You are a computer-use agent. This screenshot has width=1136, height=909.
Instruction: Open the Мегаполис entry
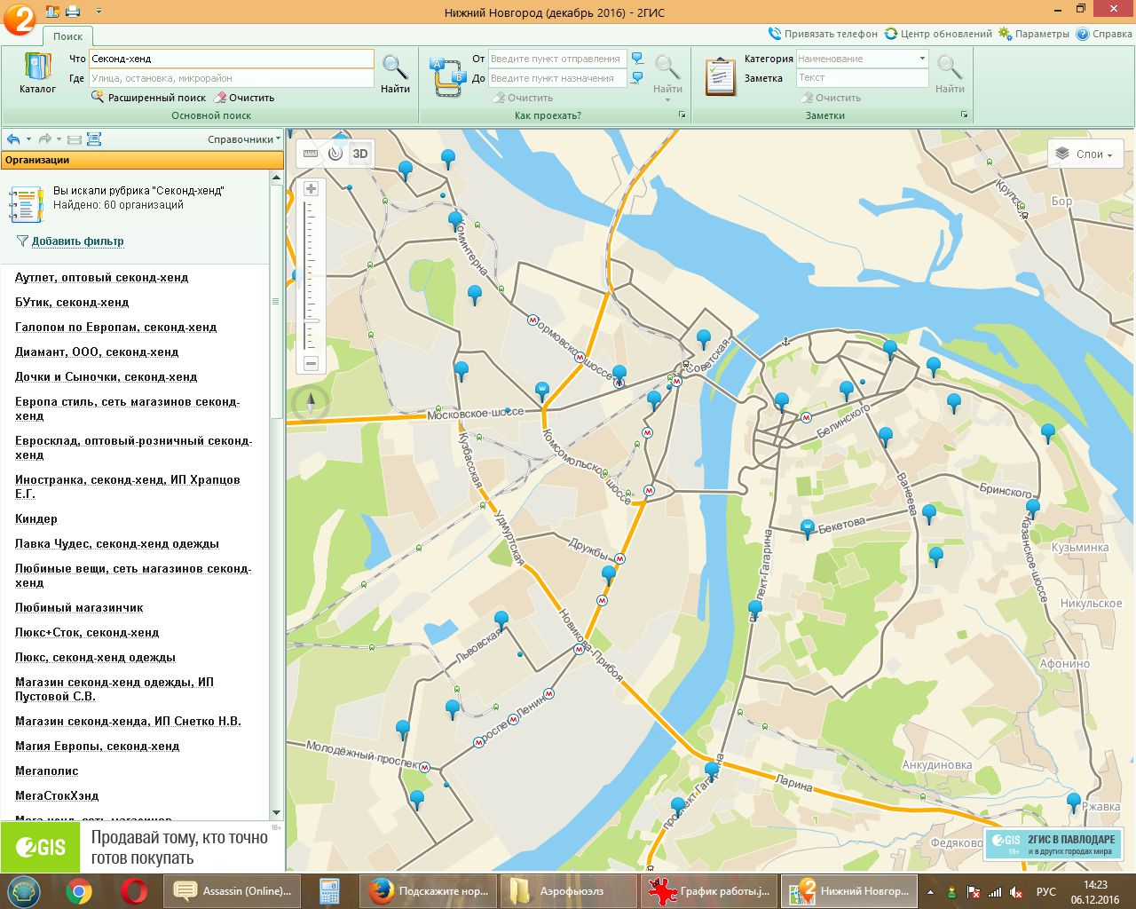[46, 771]
